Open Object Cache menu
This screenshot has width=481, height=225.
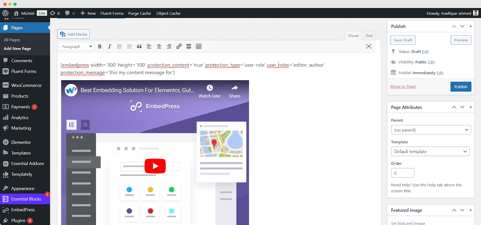(x=168, y=13)
